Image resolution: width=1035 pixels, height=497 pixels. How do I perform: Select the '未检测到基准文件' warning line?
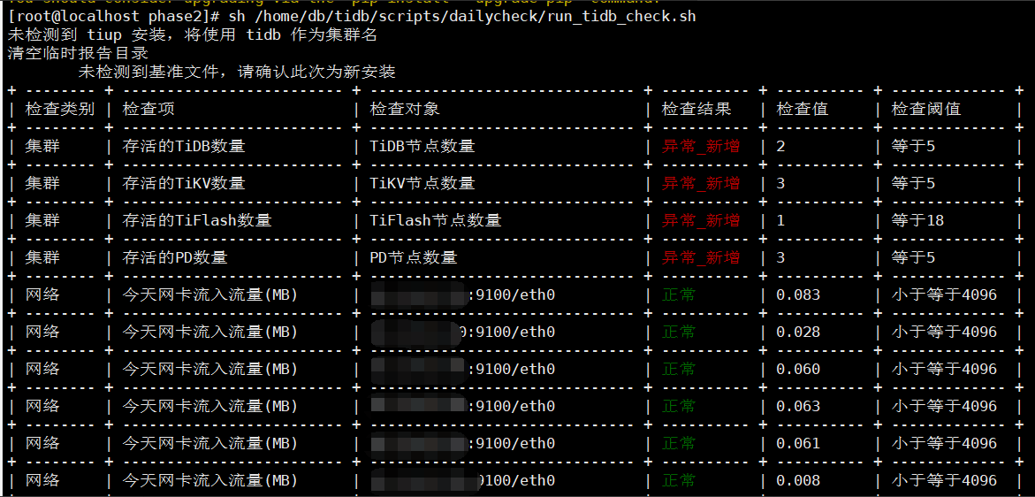click(236, 72)
